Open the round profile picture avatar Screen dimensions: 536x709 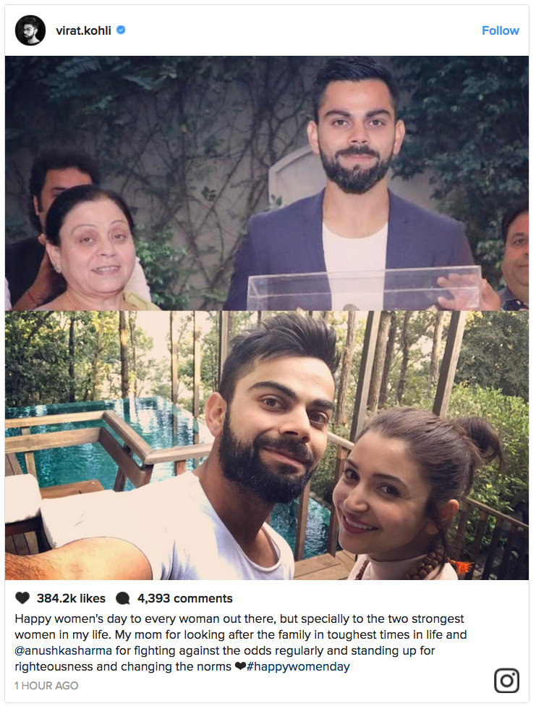point(30,30)
